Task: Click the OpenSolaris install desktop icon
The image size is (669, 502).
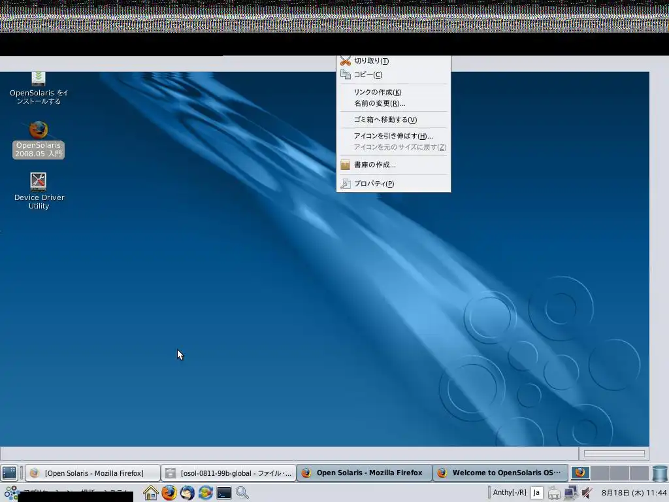Action: (39, 88)
